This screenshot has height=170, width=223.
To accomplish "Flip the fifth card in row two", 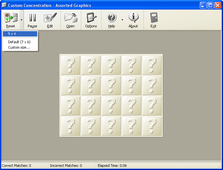I will pos(152,85).
